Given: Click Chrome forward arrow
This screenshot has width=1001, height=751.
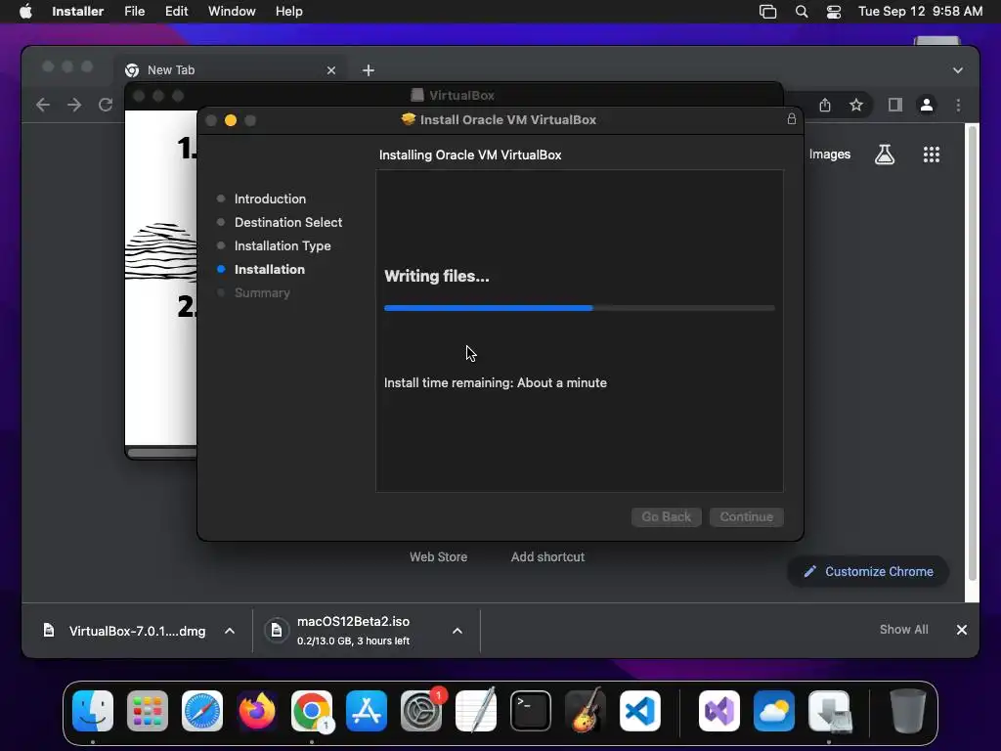Looking at the screenshot, I should point(74,105).
